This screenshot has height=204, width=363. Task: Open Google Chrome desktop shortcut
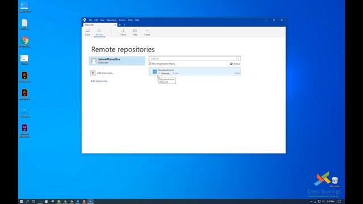pos(25,42)
